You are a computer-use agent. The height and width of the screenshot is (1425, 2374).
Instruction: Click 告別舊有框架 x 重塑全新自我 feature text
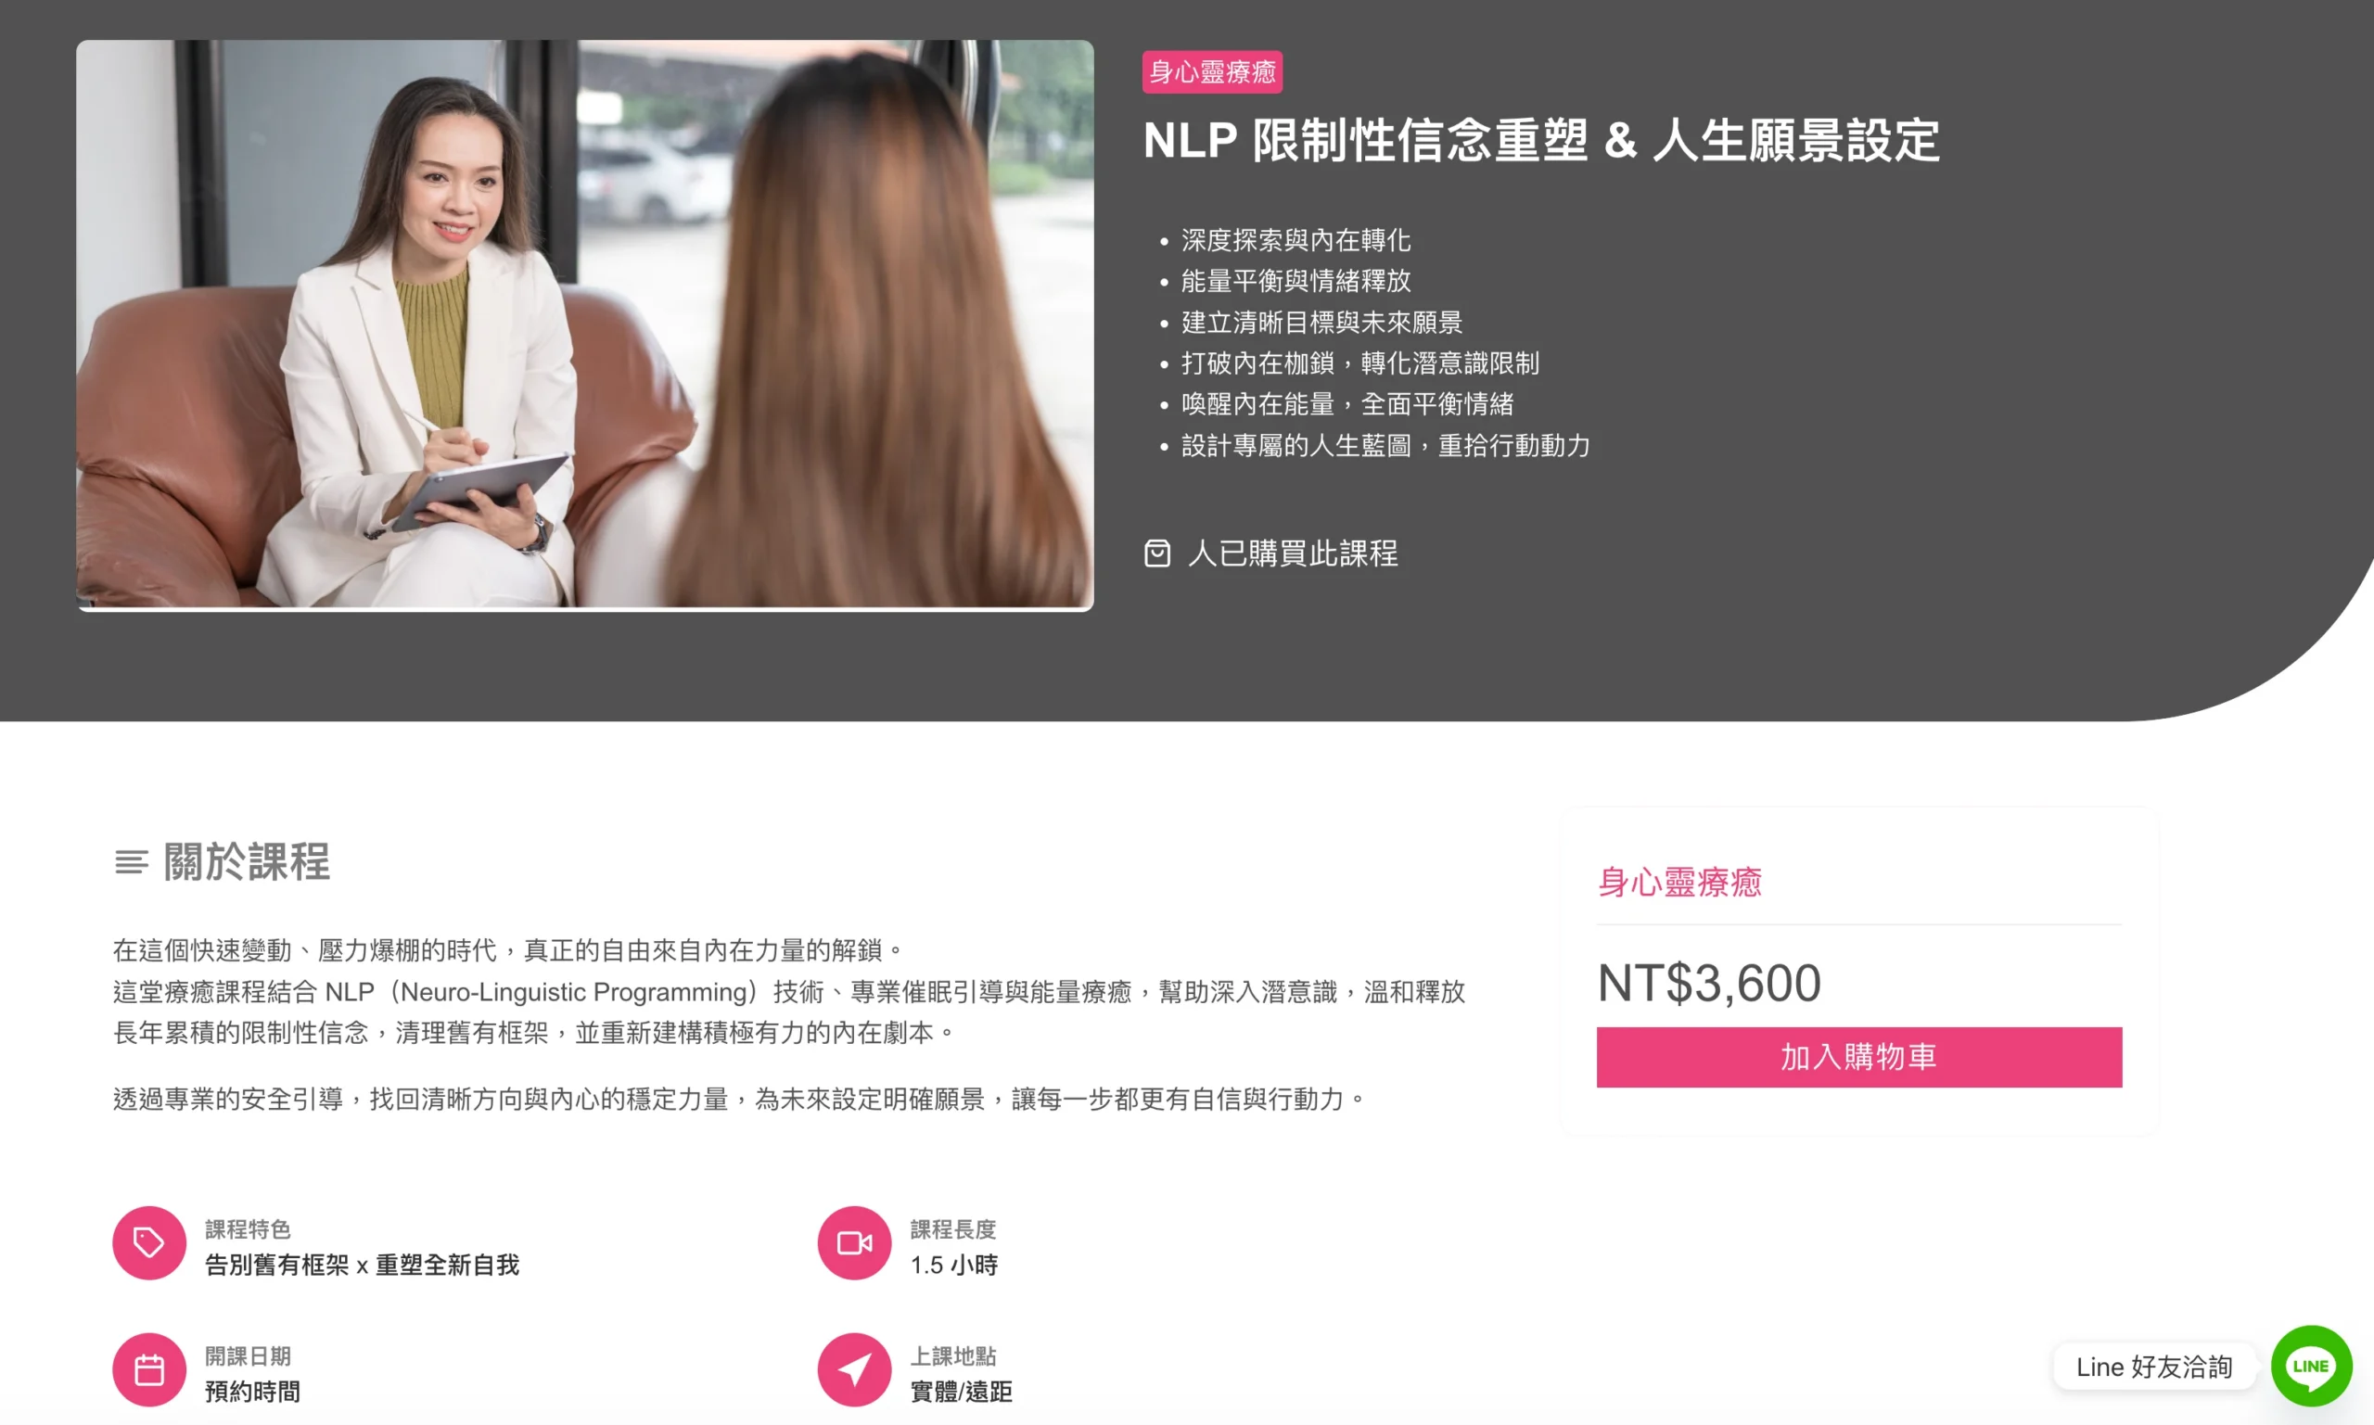(x=362, y=1265)
